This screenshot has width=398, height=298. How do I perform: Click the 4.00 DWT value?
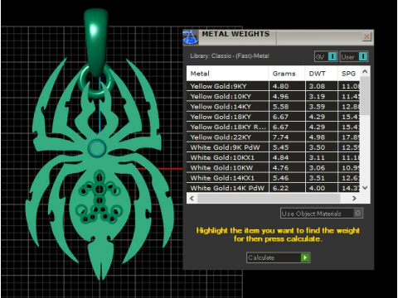point(317,188)
